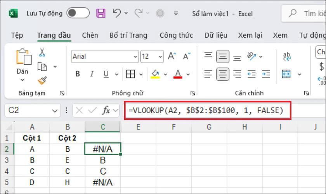Click the VLOOKUP formula bar text

pos(206,110)
